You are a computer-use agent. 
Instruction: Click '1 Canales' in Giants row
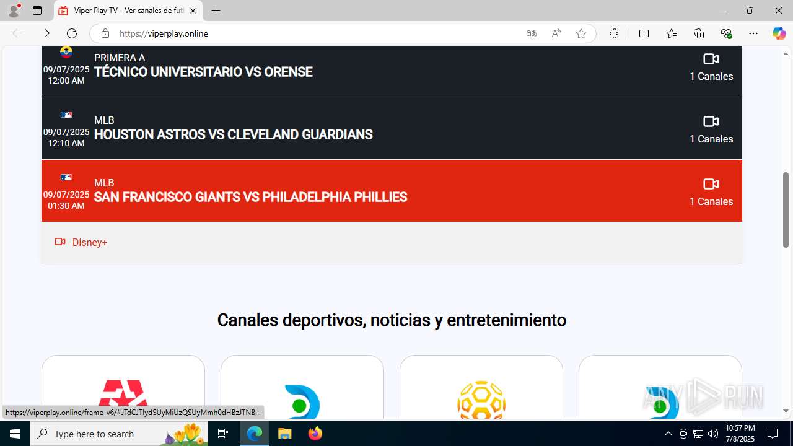point(711,201)
